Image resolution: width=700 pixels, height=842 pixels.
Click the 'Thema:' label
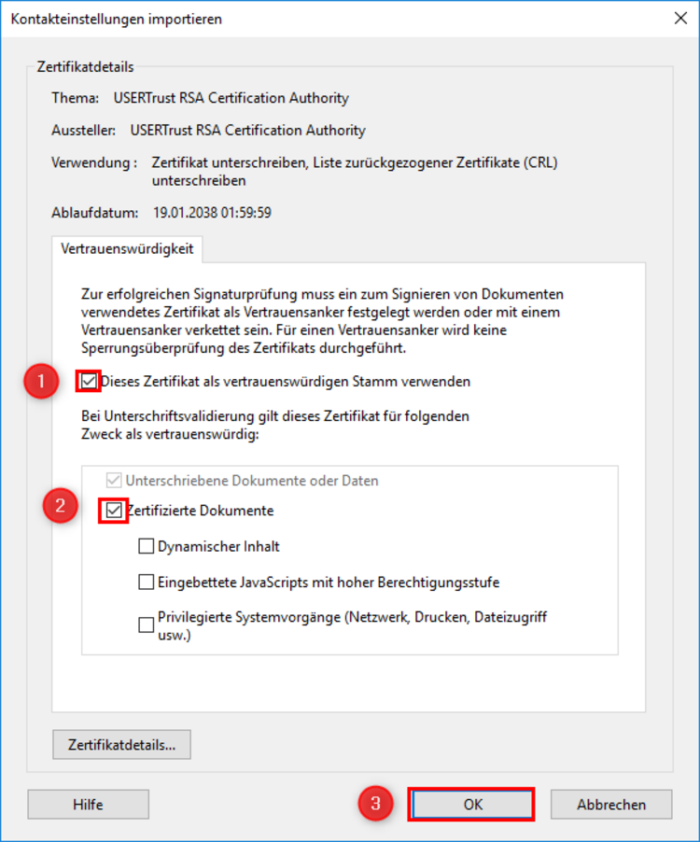(x=76, y=98)
